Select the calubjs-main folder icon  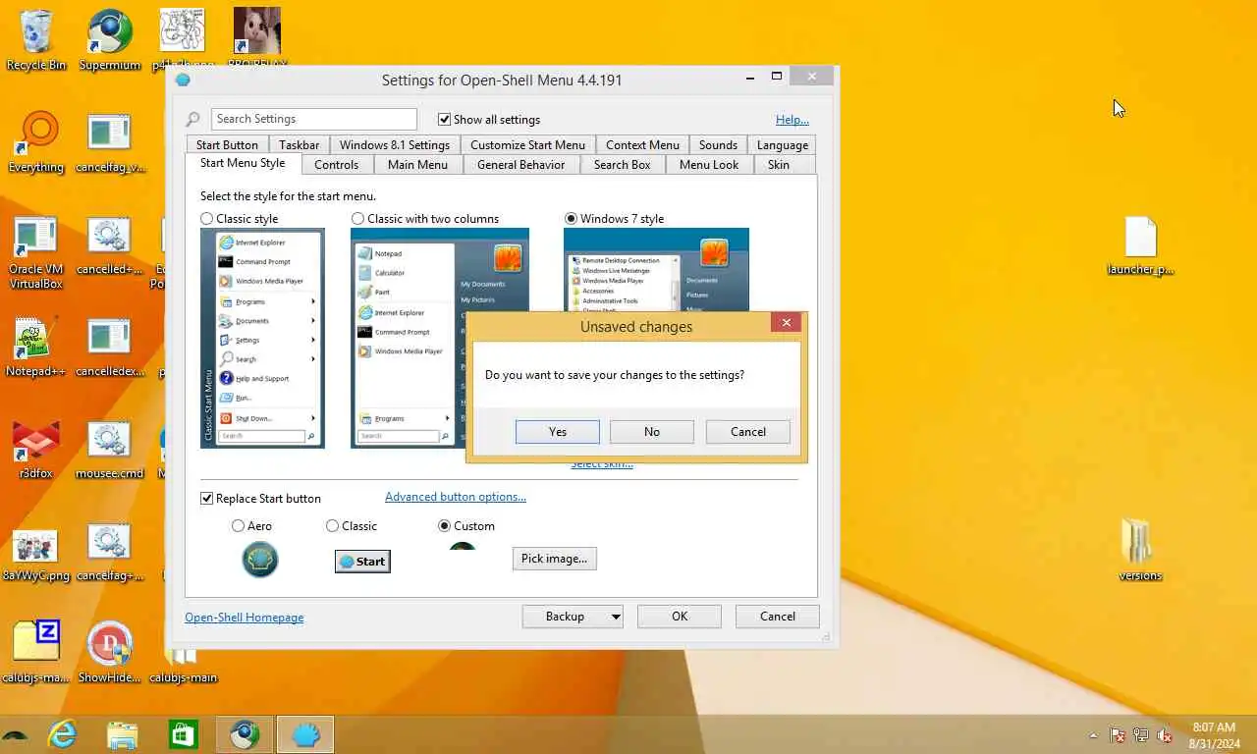183,663
